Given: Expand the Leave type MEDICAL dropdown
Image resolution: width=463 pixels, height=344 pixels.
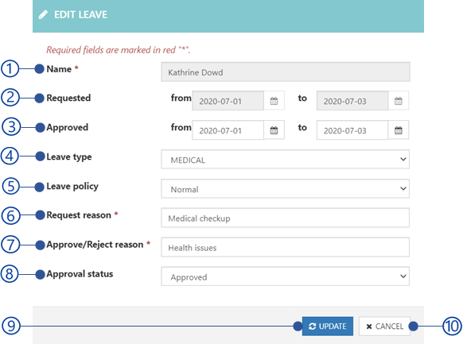Looking at the screenshot, I should 286,159.
